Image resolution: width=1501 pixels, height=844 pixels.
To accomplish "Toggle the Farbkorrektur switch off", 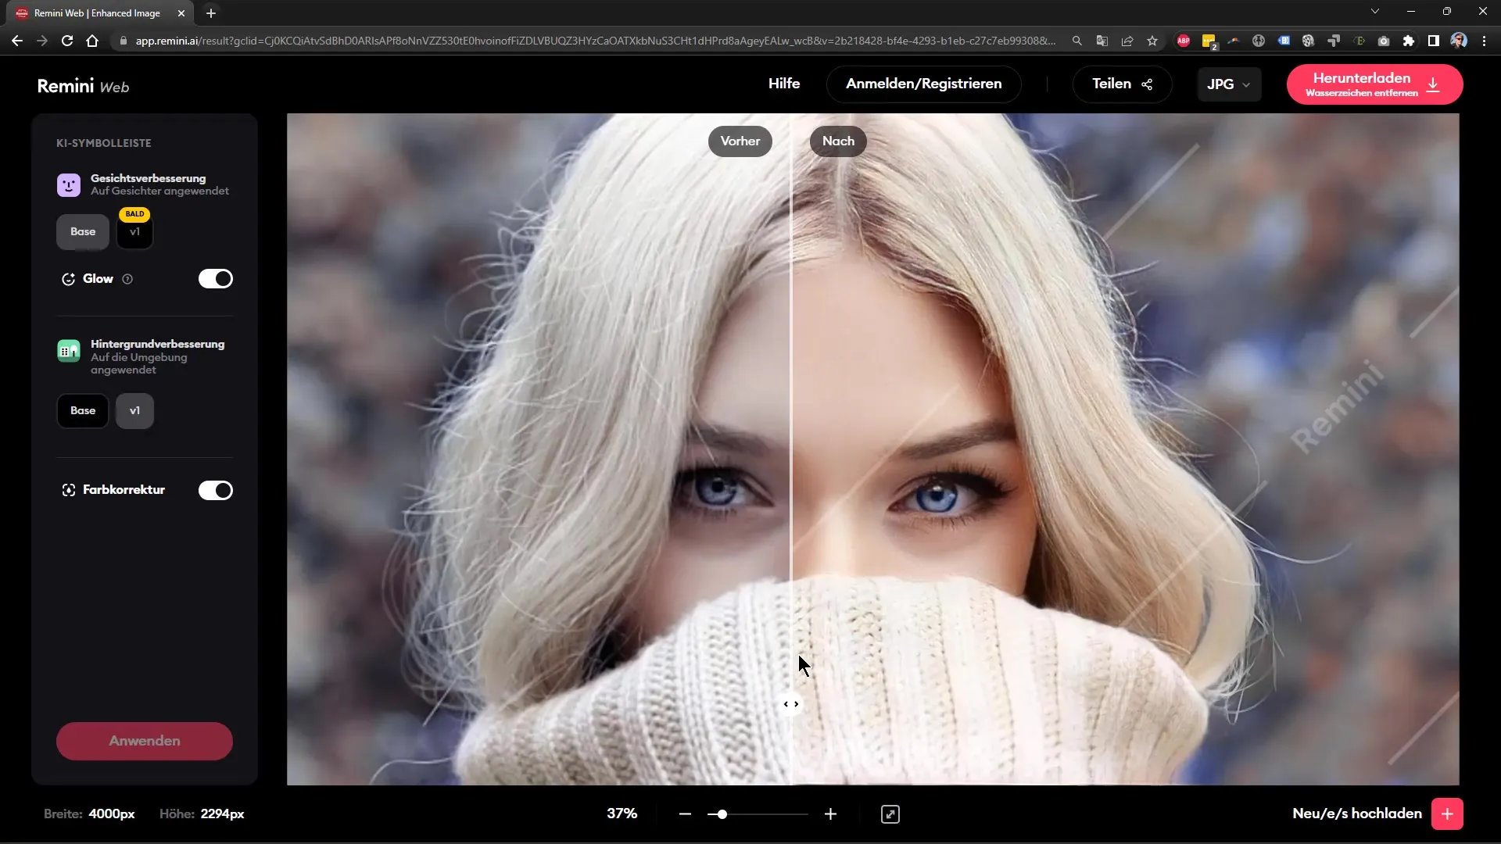I will [x=216, y=490].
